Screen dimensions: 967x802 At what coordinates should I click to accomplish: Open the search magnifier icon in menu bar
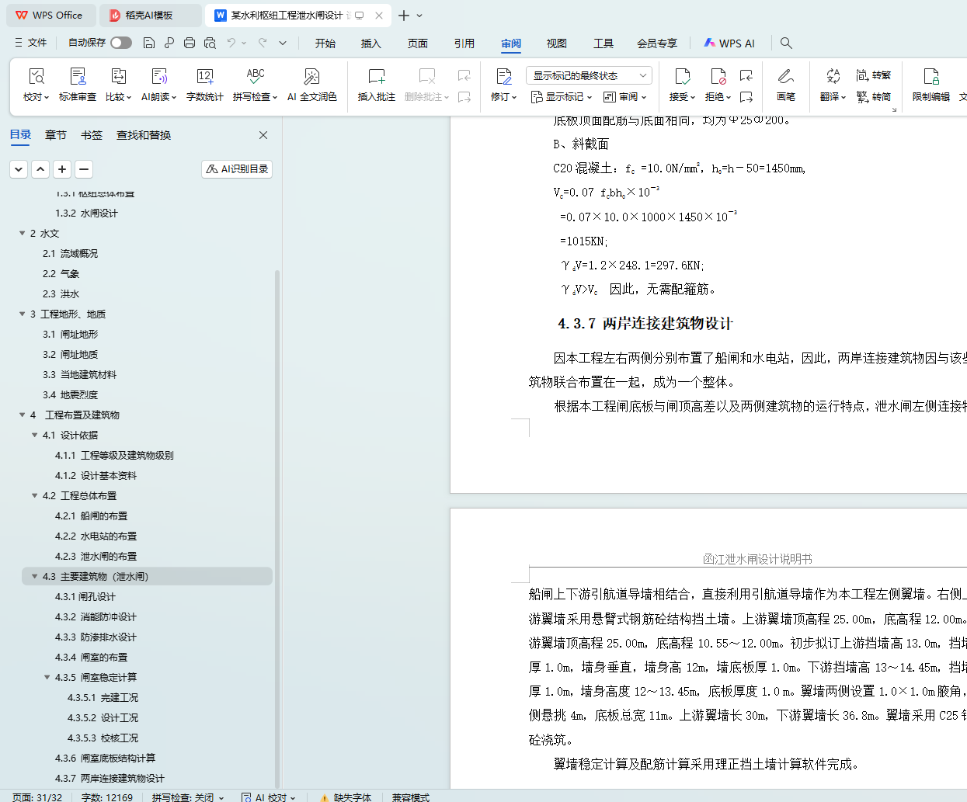coord(786,43)
